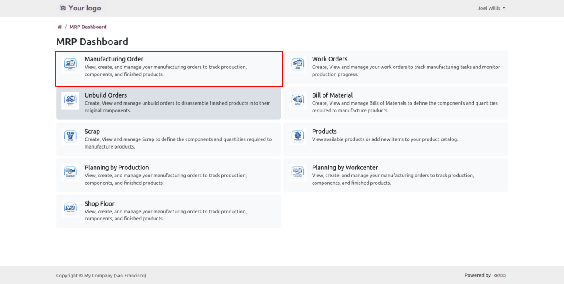Click the Work Orders card icon
The height and width of the screenshot is (284, 564).
pos(298,65)
